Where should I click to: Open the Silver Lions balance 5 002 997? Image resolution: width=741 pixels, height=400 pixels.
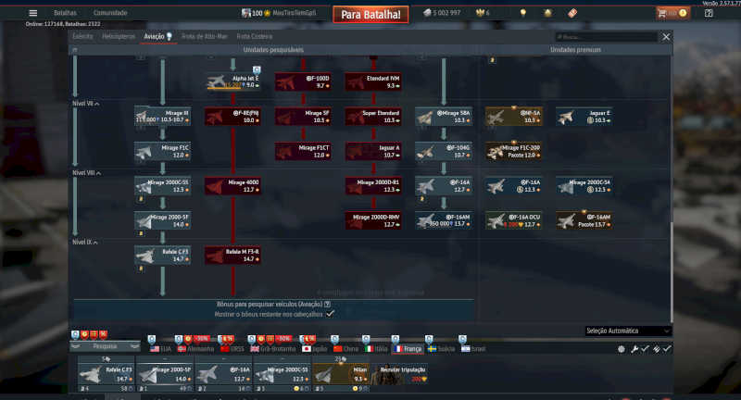pyautogui.click(x=442, y=13)
